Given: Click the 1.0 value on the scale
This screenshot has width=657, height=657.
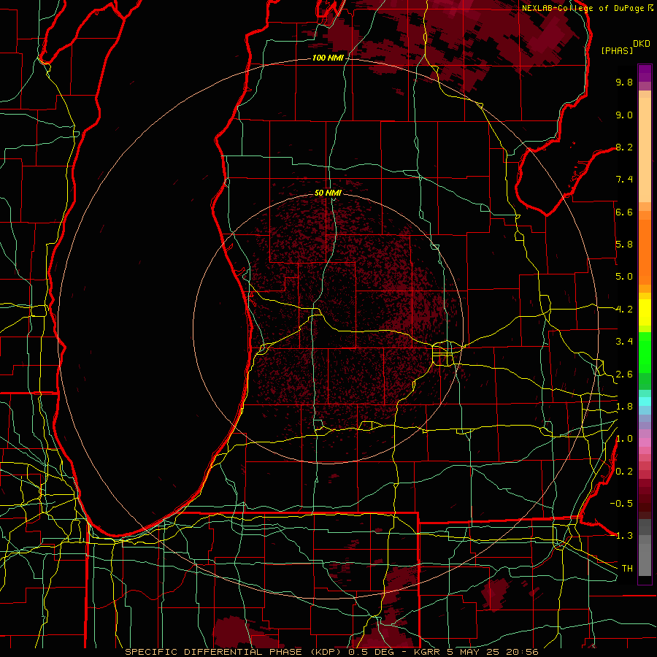Looking at the screenshot, I should 624,439.
